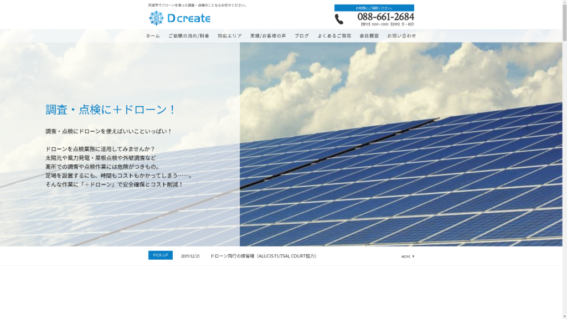Click the phone number 088-661-2684

tap(385, 17)
